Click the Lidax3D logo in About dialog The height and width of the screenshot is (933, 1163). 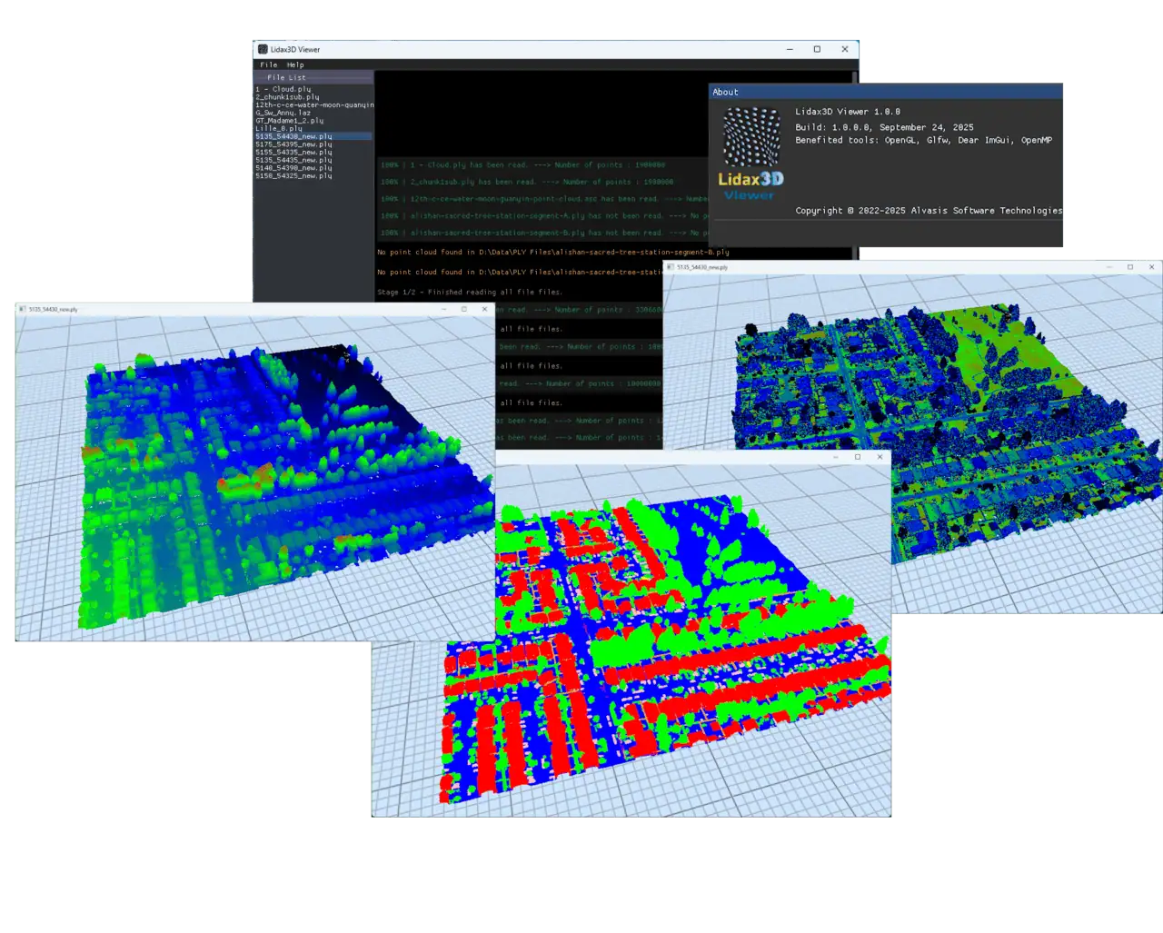750,154
